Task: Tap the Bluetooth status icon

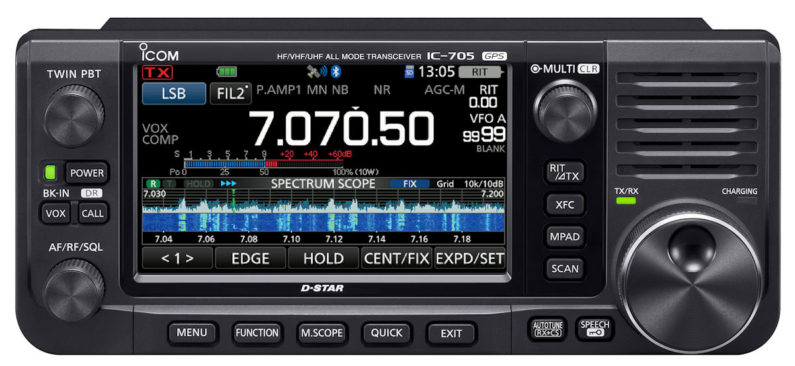Action: [335, 71]
